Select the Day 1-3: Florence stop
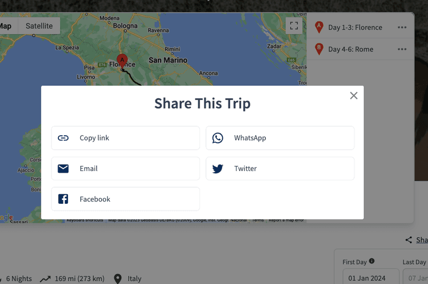This screenshot has height=284, width=428. coord(355,27)
